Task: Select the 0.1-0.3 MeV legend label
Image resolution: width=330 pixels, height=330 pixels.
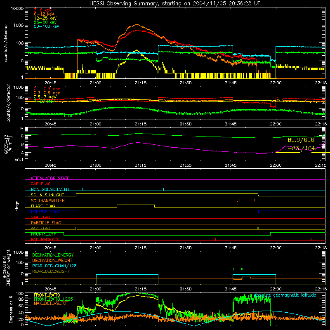Action: (47, 89)
